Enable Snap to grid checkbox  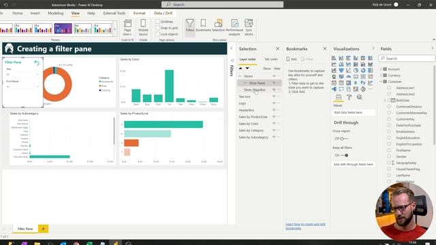[157, 28]
